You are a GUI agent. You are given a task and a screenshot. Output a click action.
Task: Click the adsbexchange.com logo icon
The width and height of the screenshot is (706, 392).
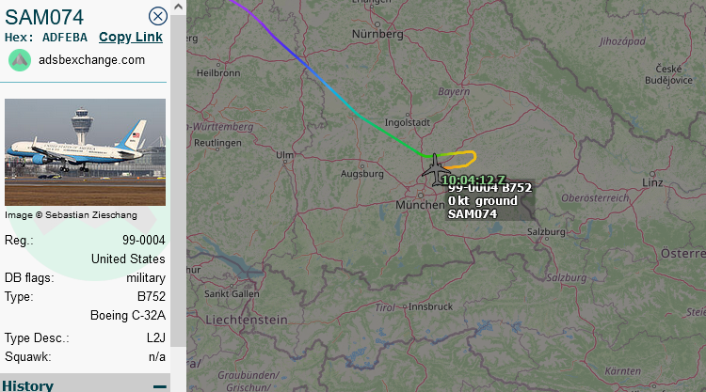tap(20, 60)
